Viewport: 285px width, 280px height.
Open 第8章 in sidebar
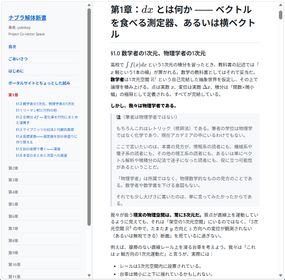(13, 241)
